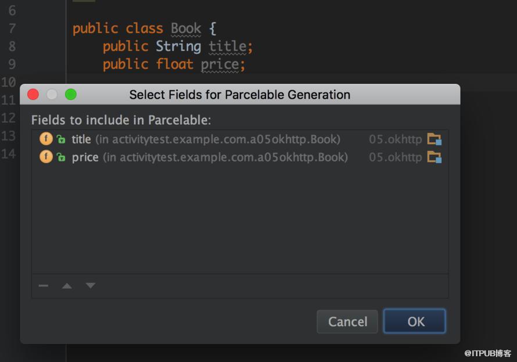Image resolution: width=517 pixels, height=362 pixels.
Task: Click the dialog title bar text
Action: pyautogui.click(x=240, y=95)
